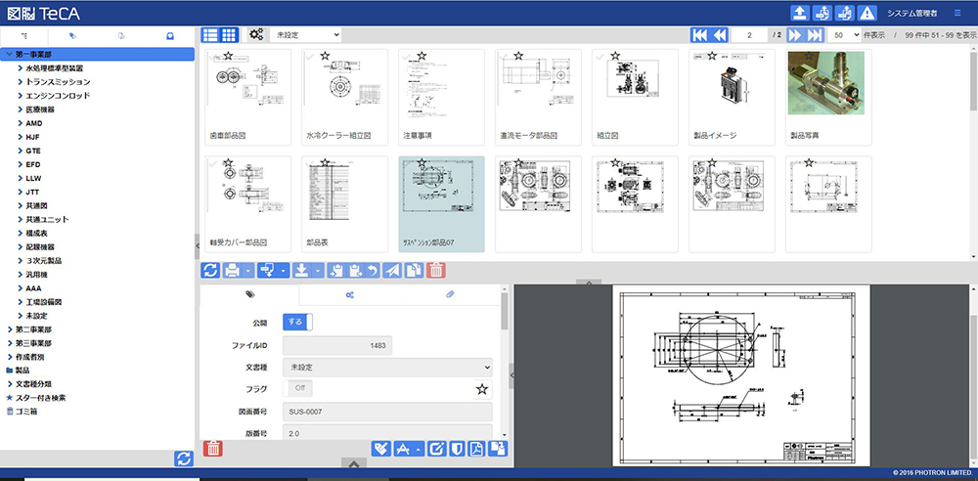Screen dimensions: 978x481
Task: Click the red trash icon beside the send icon
Action: pos(436,270)
